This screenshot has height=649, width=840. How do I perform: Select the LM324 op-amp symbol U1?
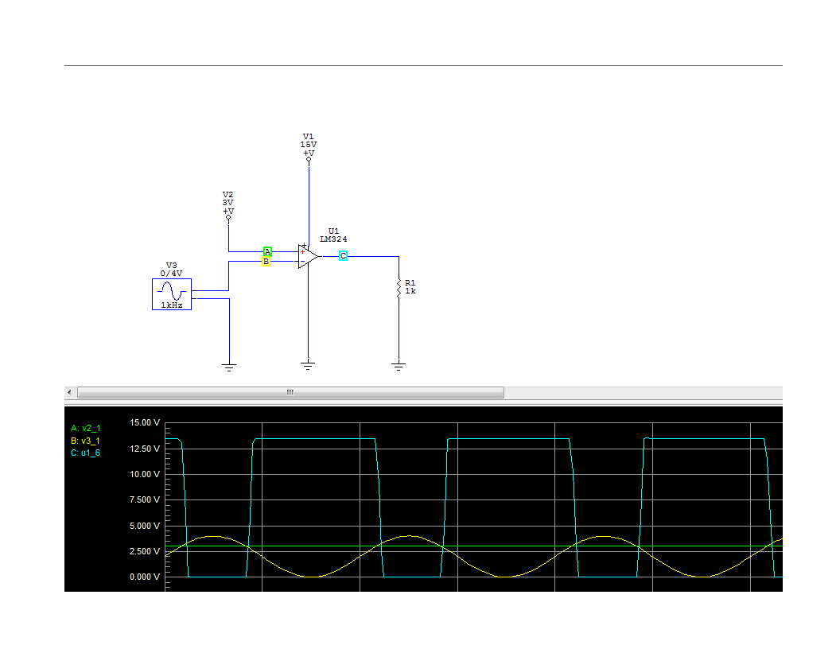click(308, 256)
